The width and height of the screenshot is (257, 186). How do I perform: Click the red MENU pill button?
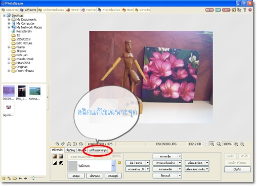coord(209,10)
